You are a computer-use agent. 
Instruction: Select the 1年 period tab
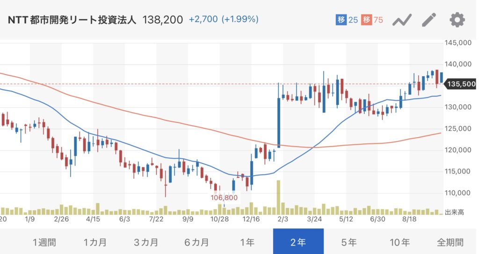point(247,242)
